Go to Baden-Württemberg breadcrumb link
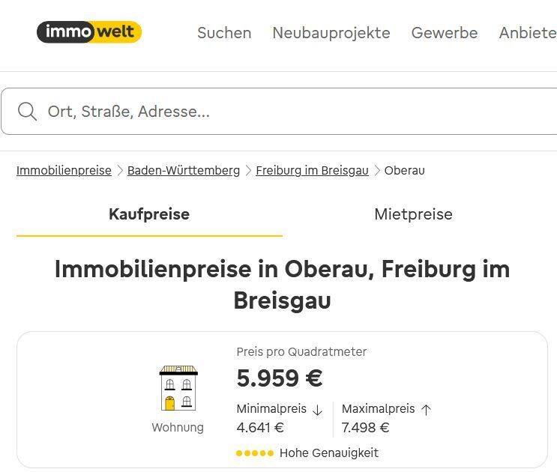 click(x=184, y=171)
